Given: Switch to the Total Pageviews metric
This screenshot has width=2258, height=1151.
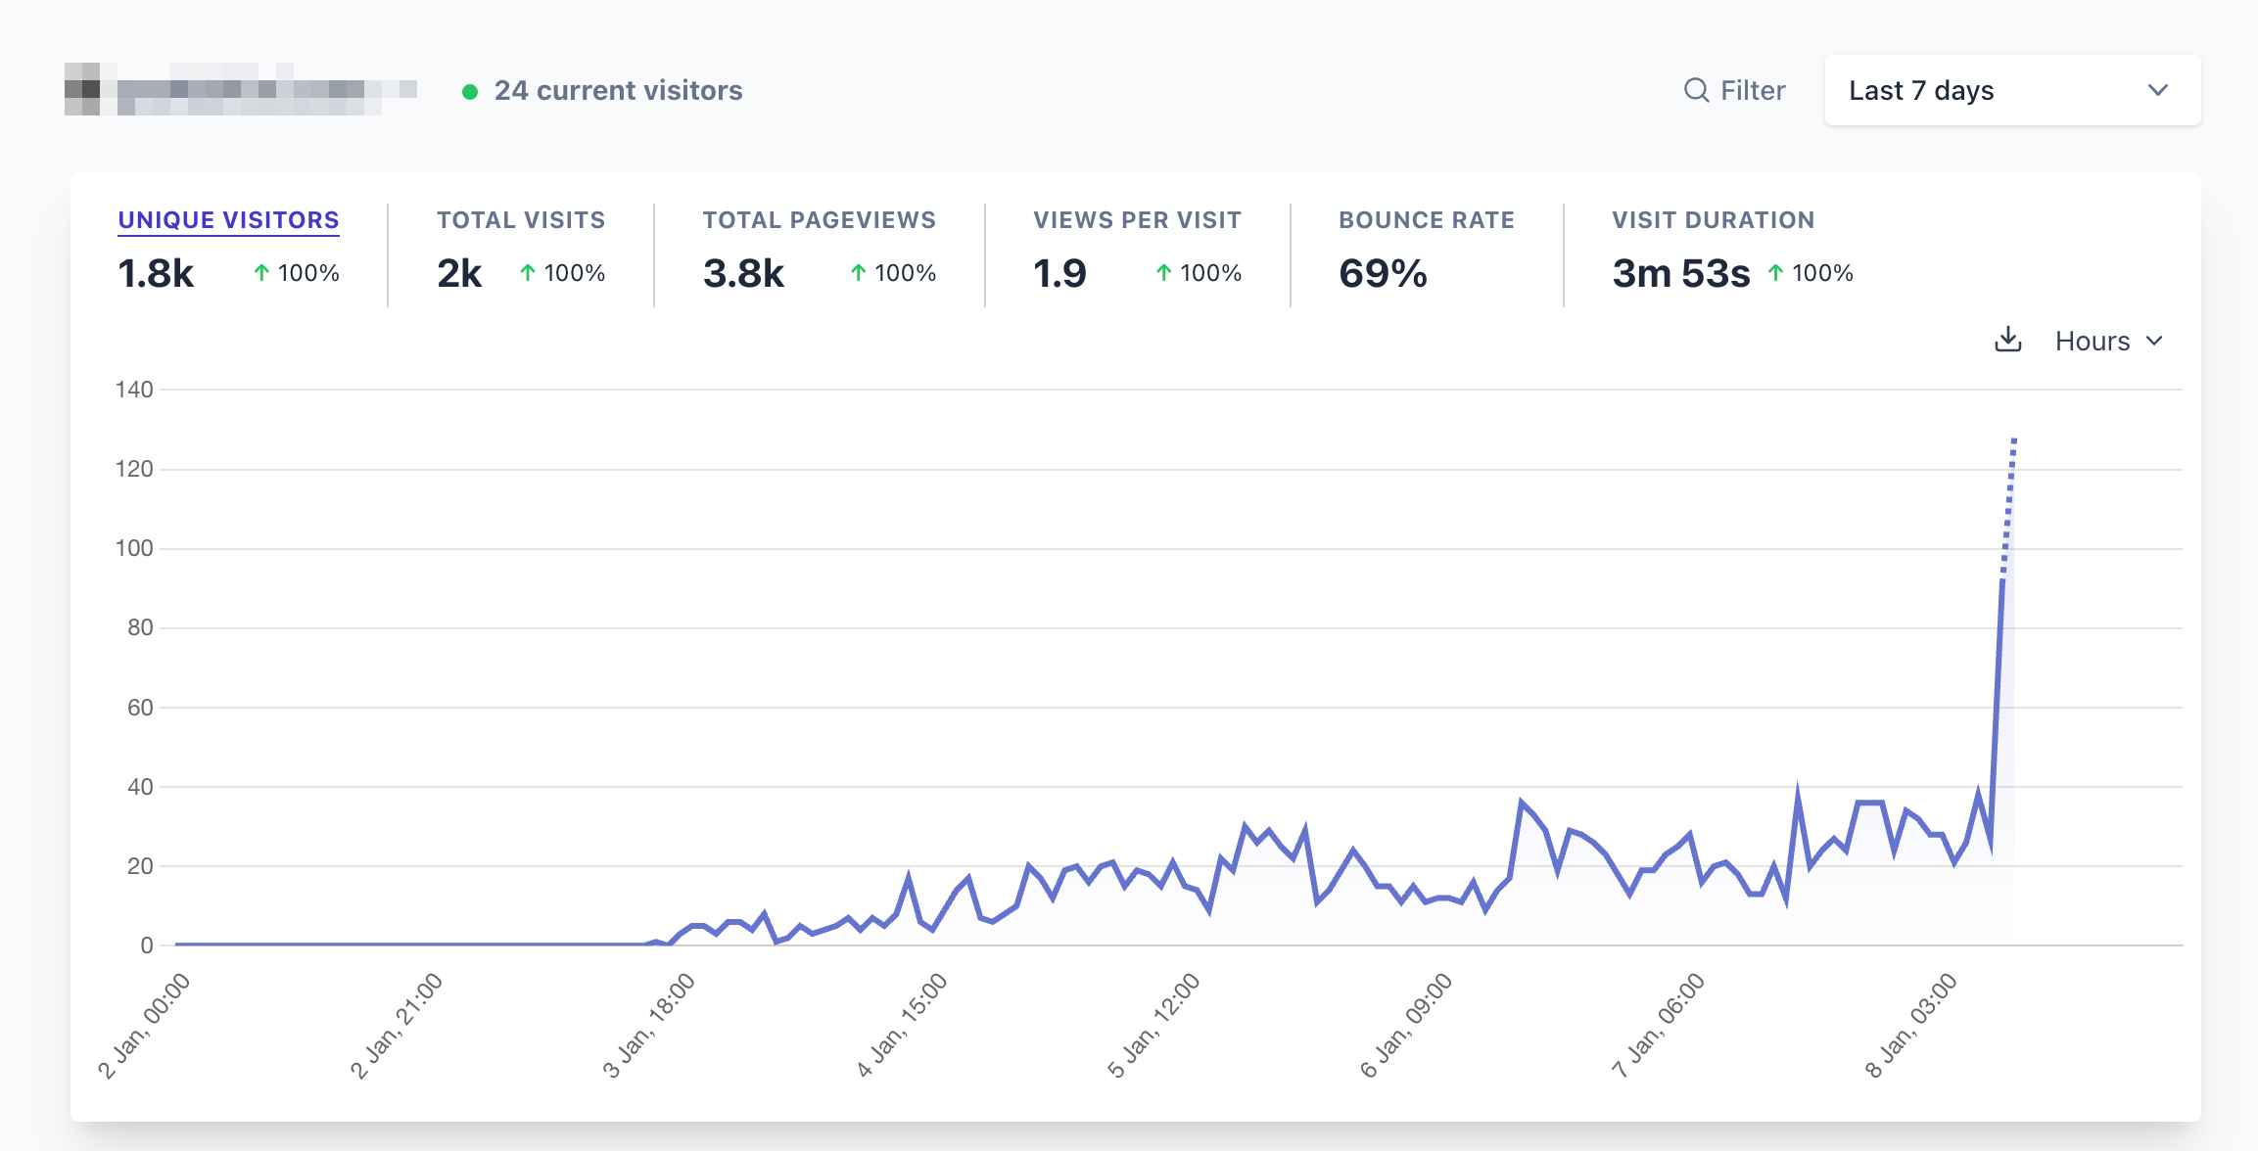Looking at the screenshot, I should [819, 220].
